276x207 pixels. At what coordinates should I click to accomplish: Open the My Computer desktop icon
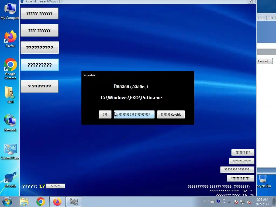10,11
